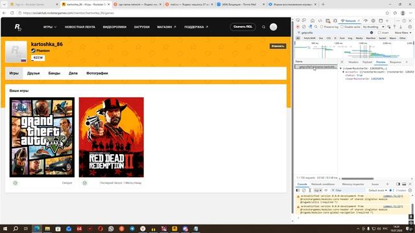Click the Import HAR upload icon

394,27
